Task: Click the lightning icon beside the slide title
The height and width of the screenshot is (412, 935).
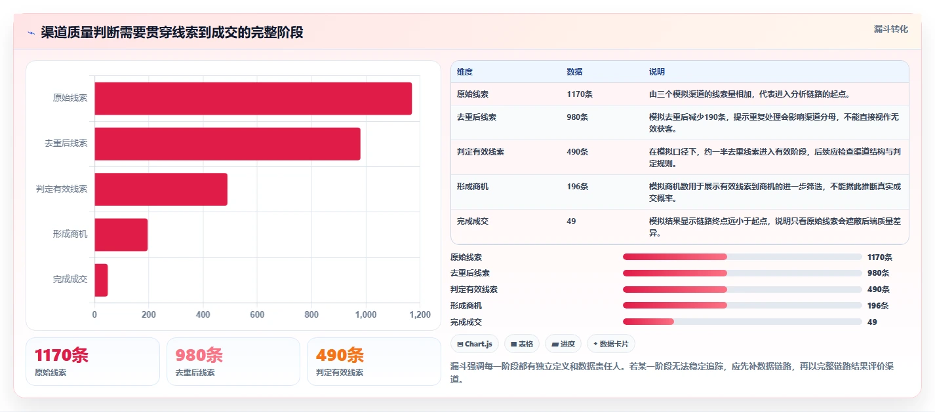Action: (31, 33)
